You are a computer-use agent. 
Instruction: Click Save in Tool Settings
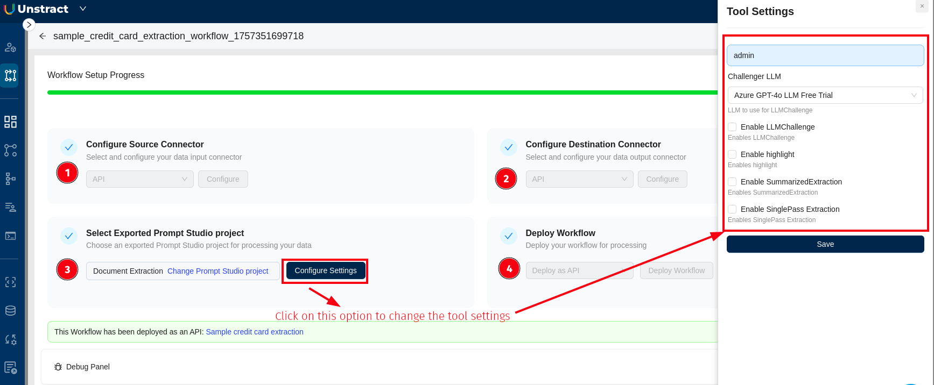[x=825, y=244]
